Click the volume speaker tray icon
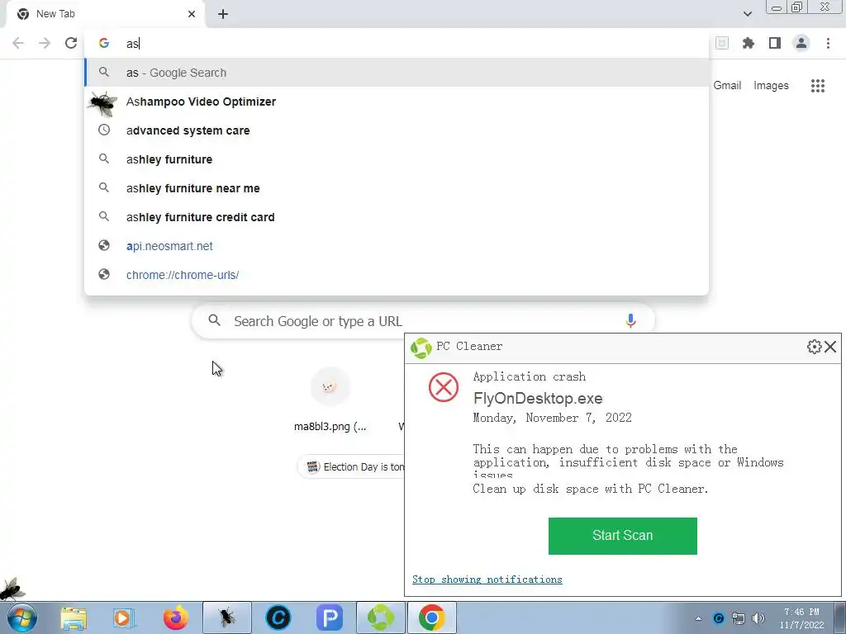The width and height of the screenshot is (846, 634). [x=758, y=618]
